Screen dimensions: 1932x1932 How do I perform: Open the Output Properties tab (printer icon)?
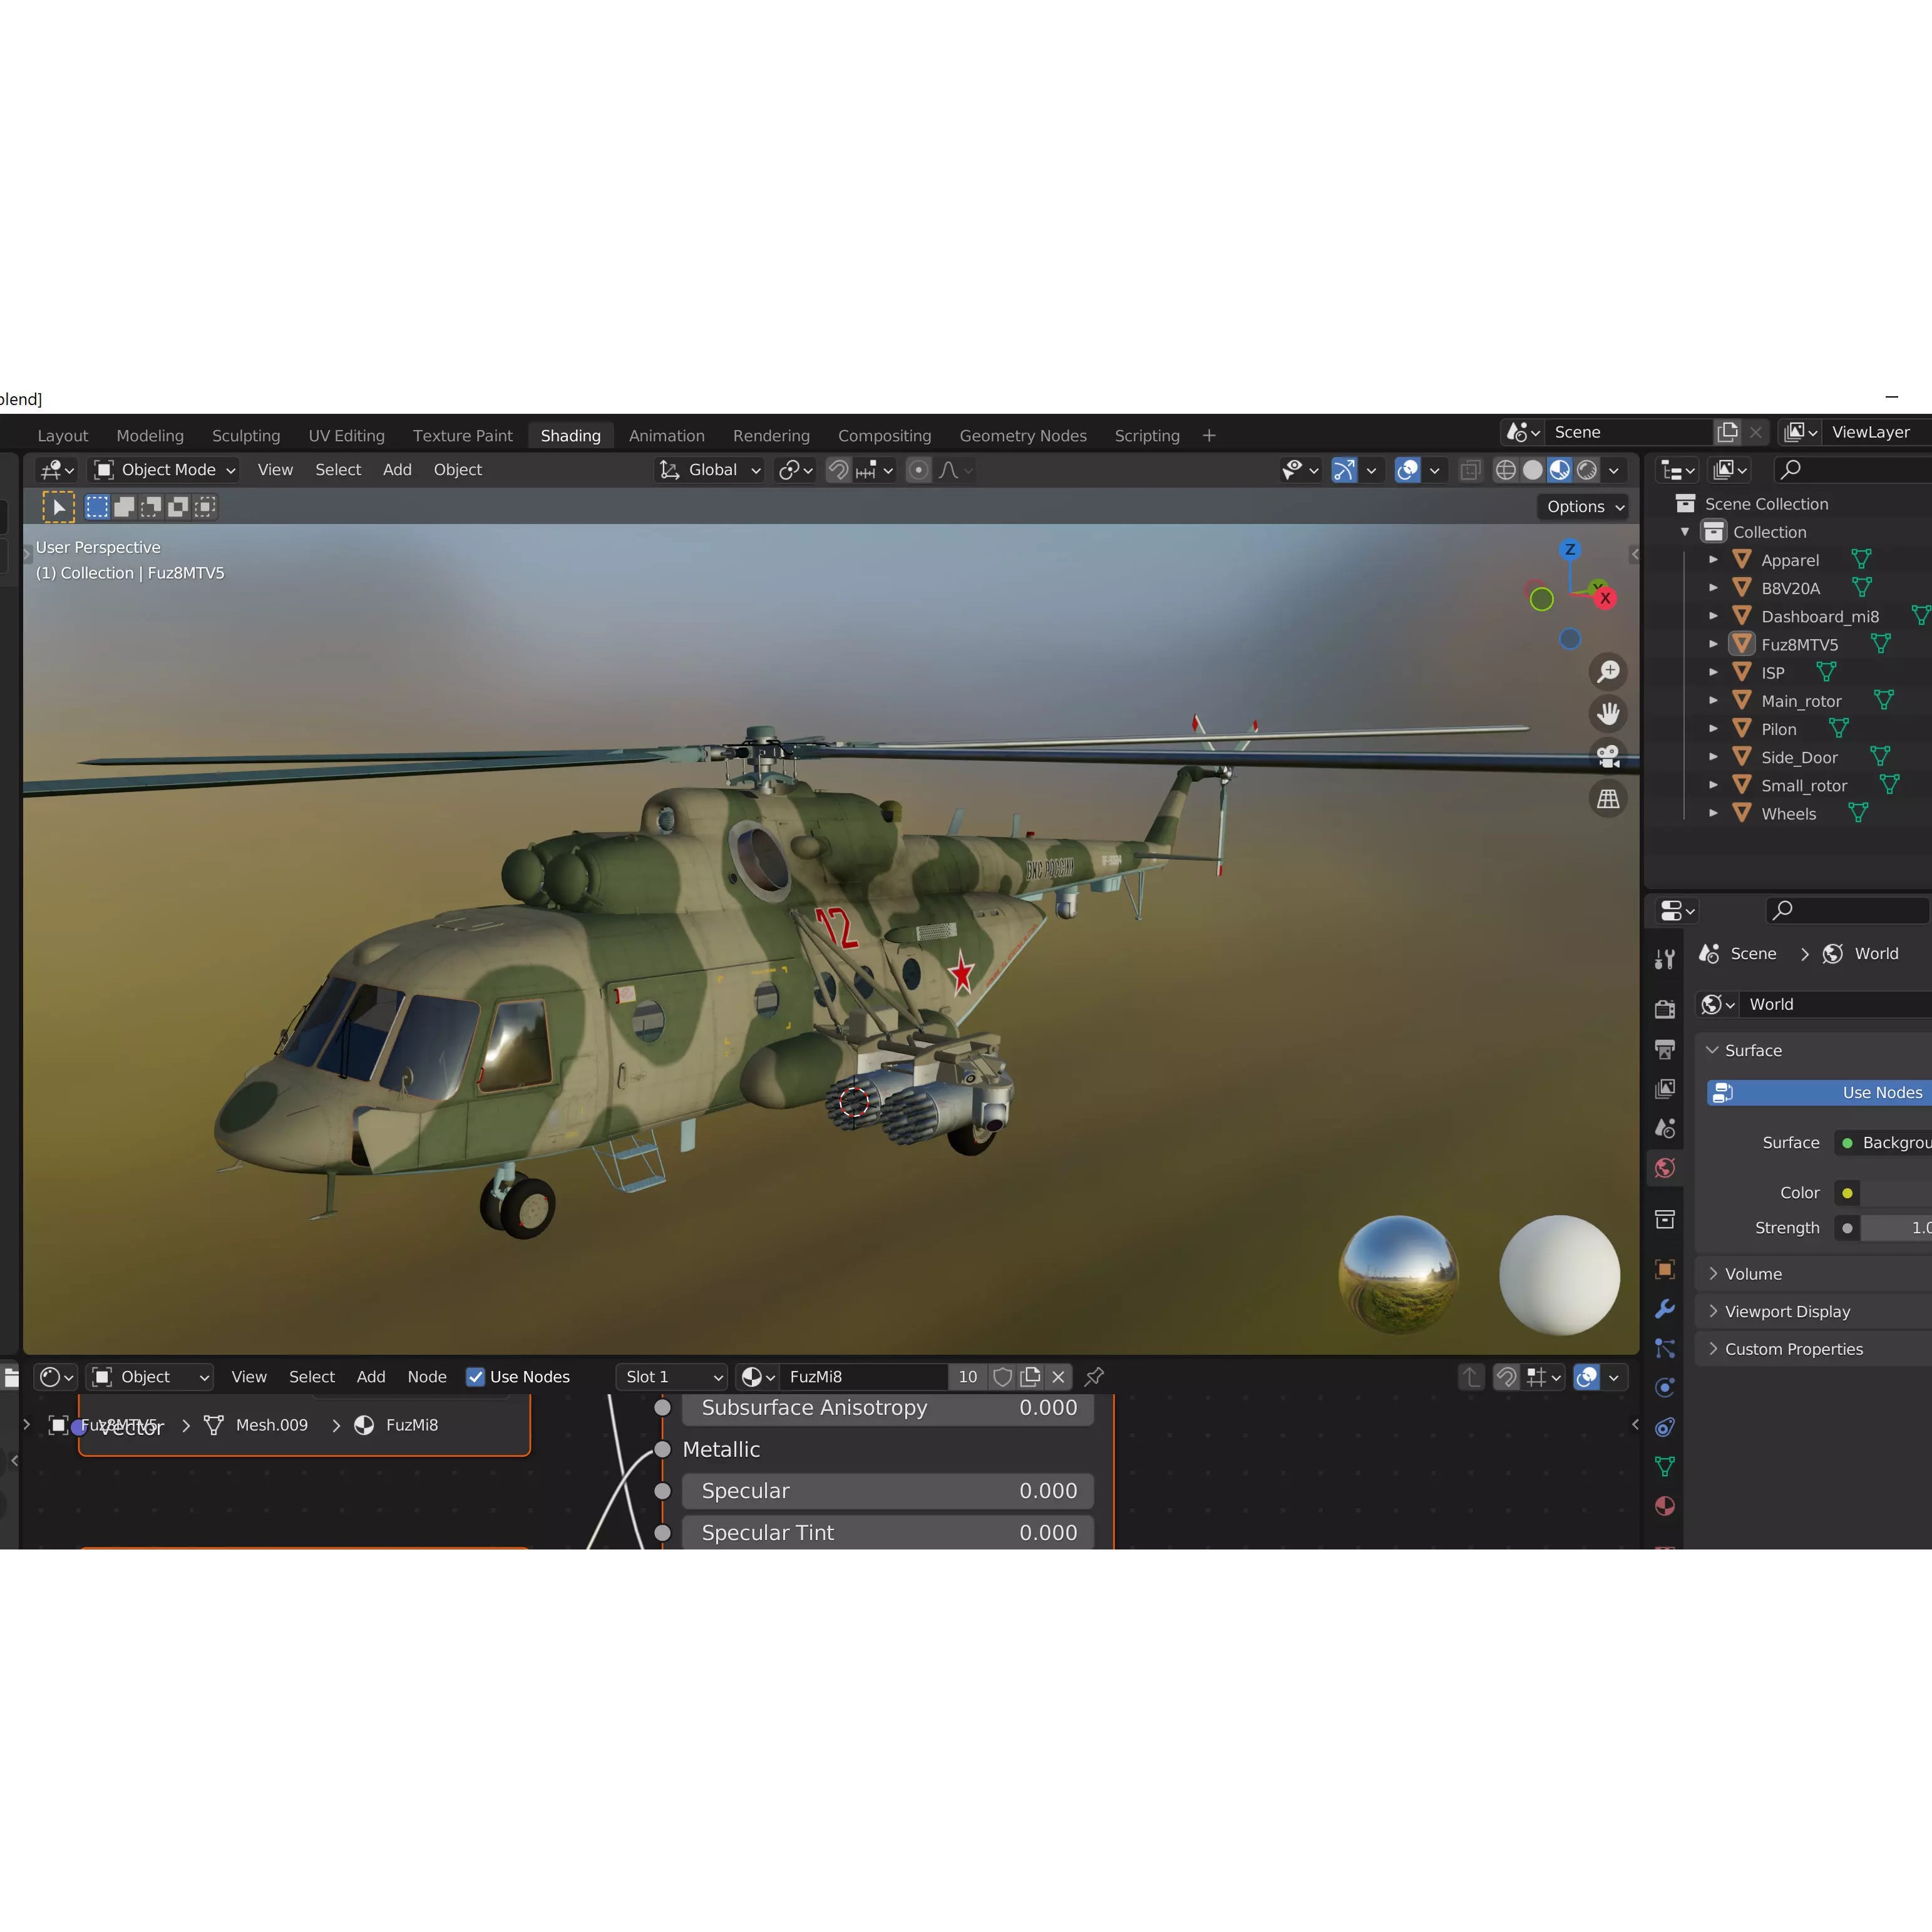(x=1666, y=1047)
